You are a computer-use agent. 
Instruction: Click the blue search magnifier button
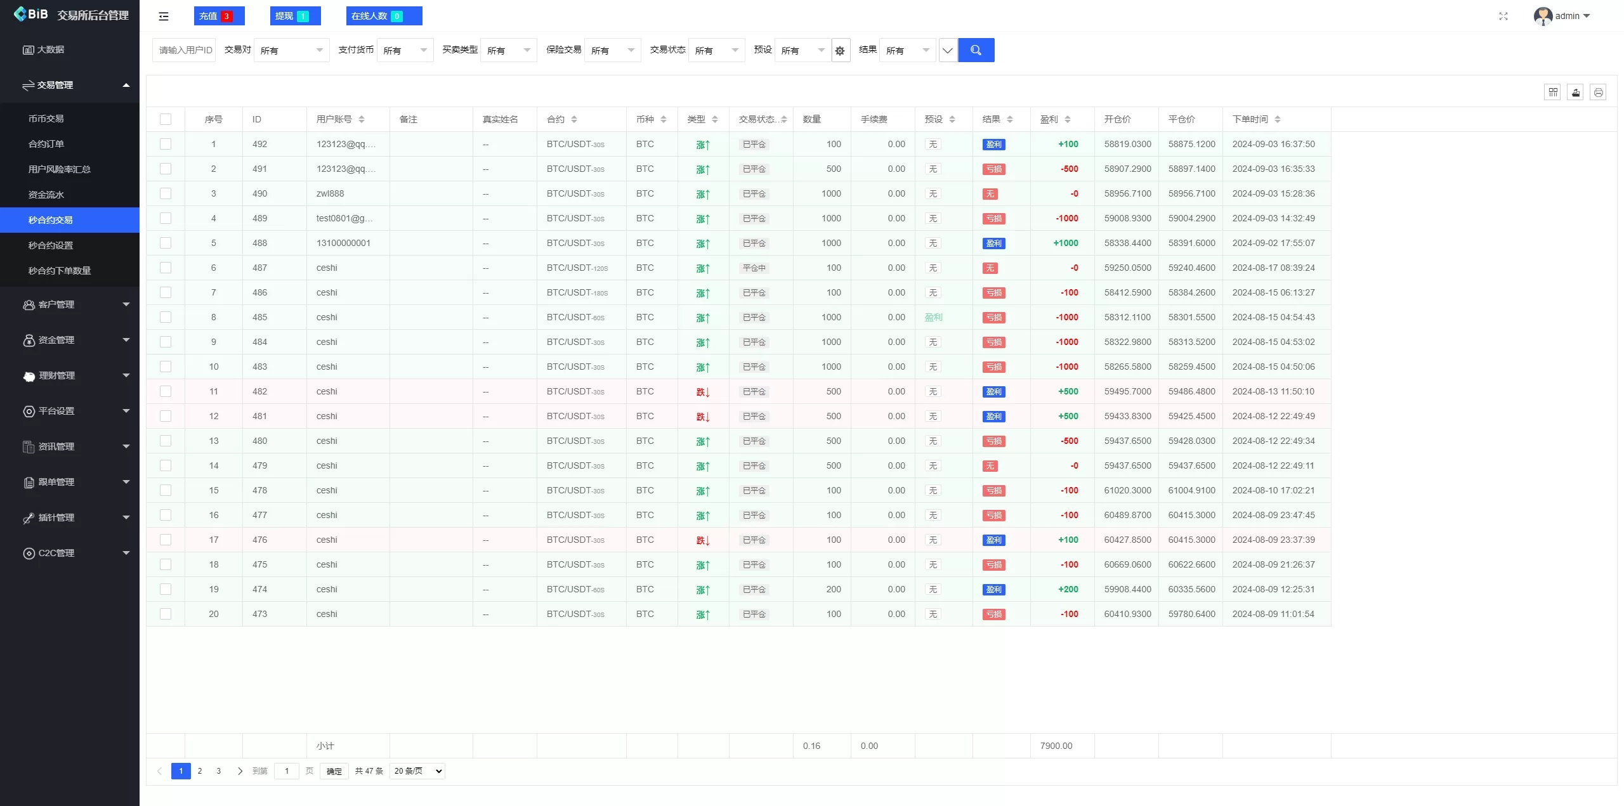(976, 50)
